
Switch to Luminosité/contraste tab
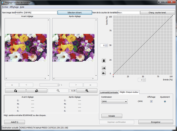109,92
